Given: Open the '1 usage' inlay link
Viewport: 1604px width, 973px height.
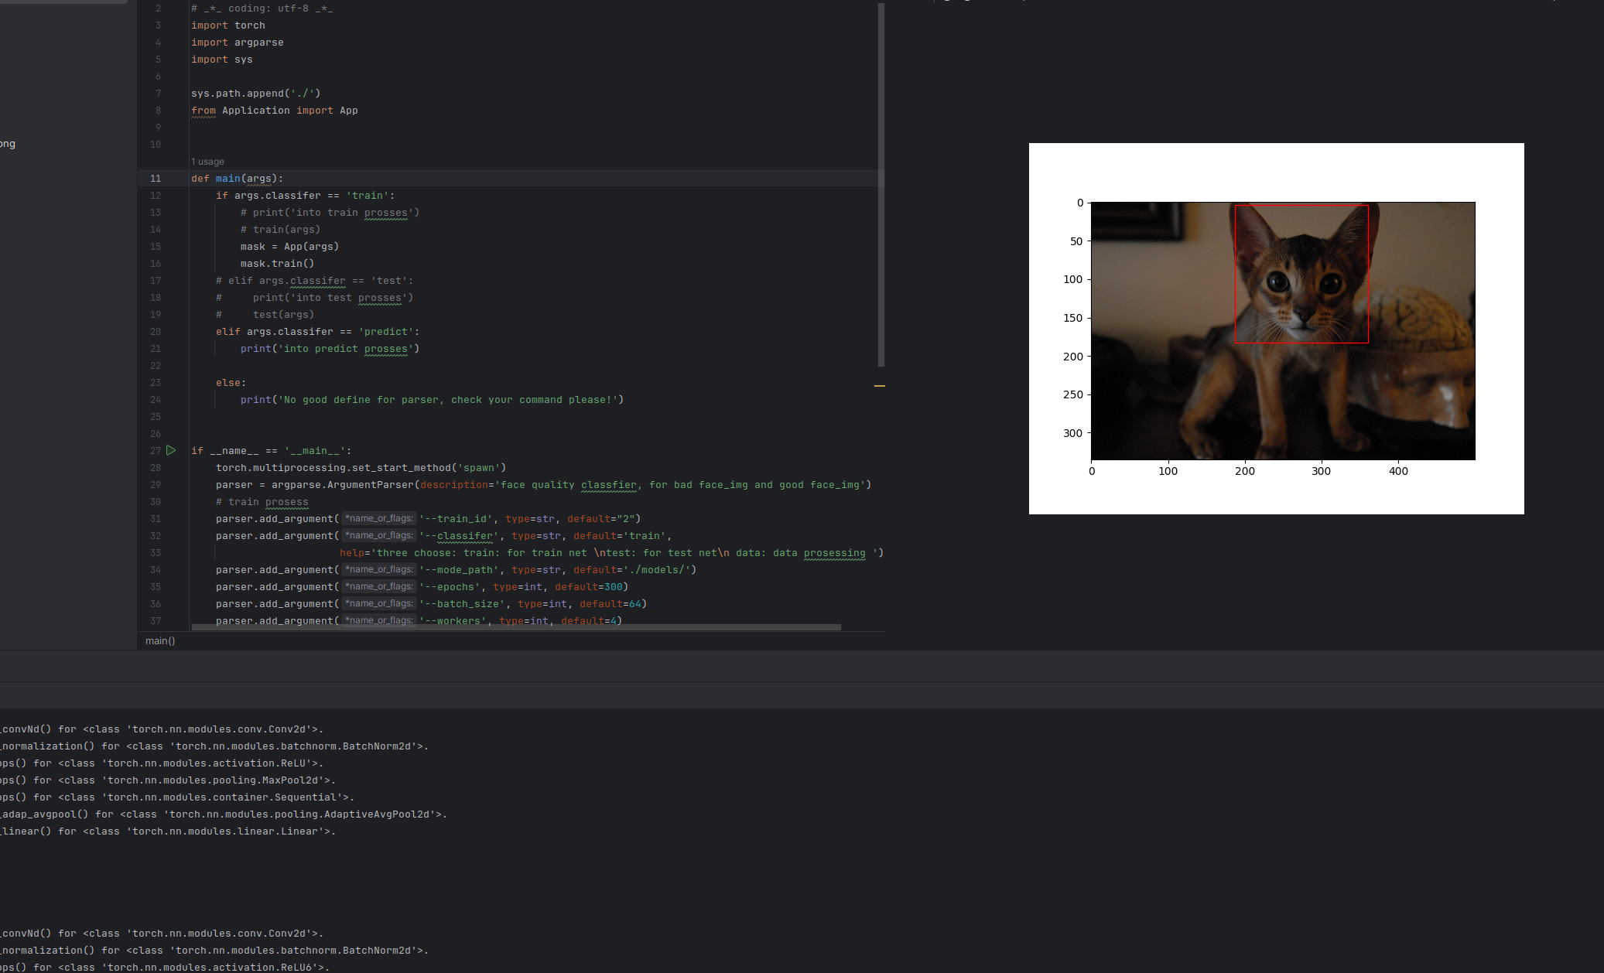Looking at the screenshot, I should [x=207, y=162].
